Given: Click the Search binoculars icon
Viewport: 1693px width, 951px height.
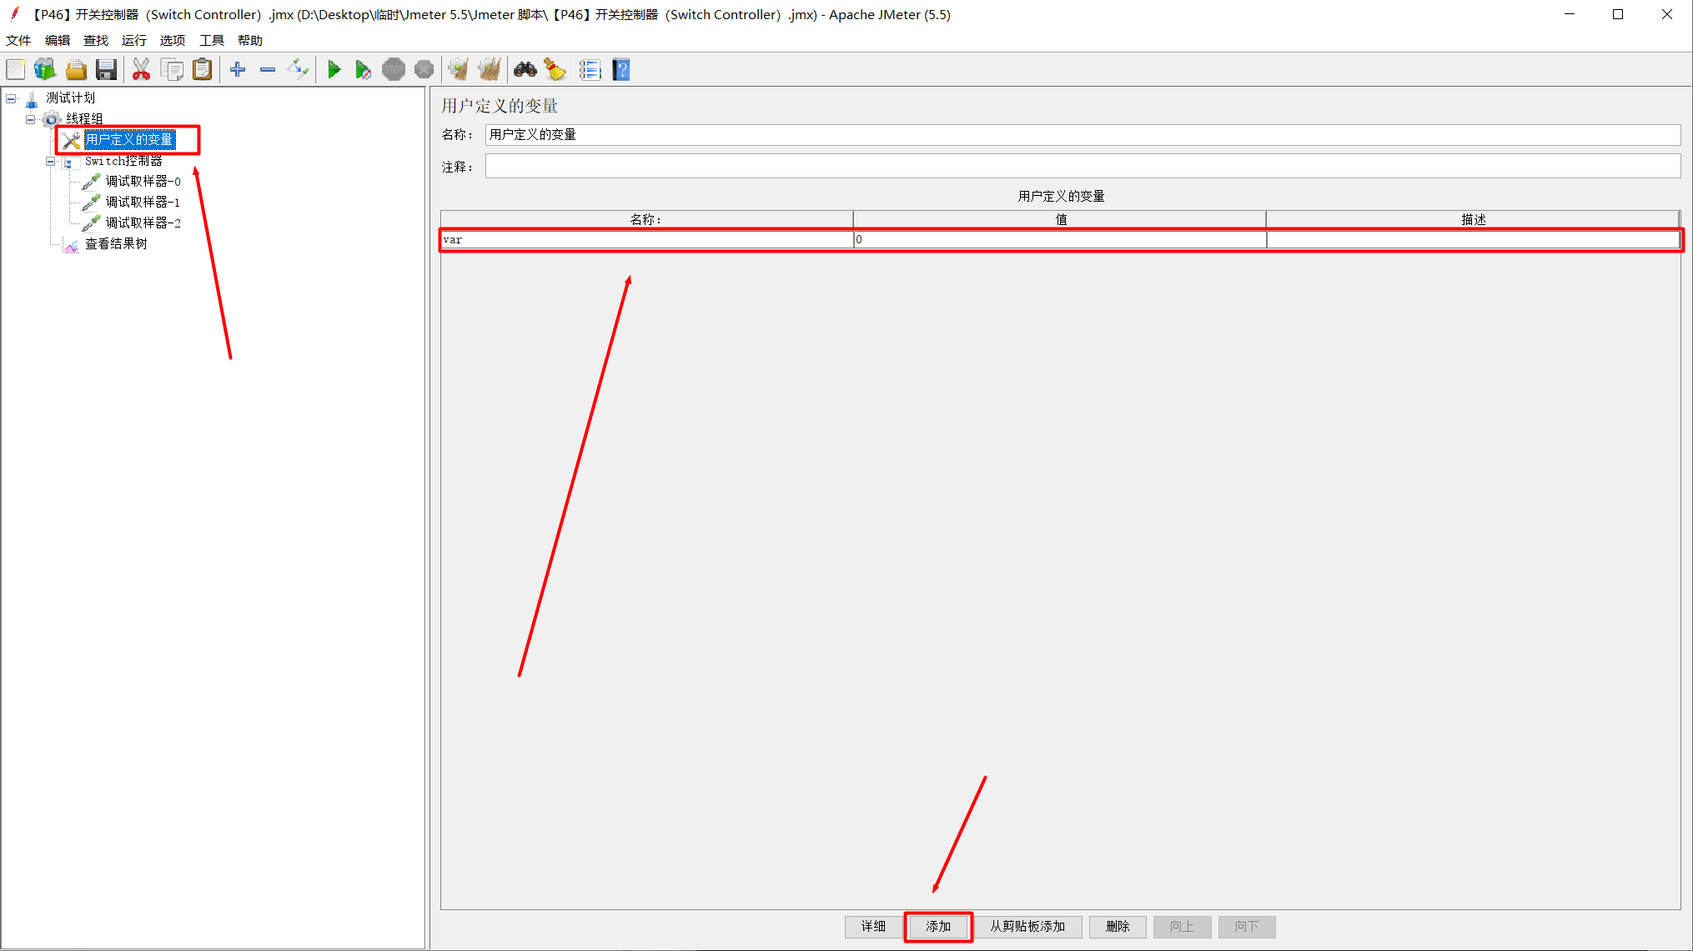Looking at the screenshot, I should pos(525,70).
